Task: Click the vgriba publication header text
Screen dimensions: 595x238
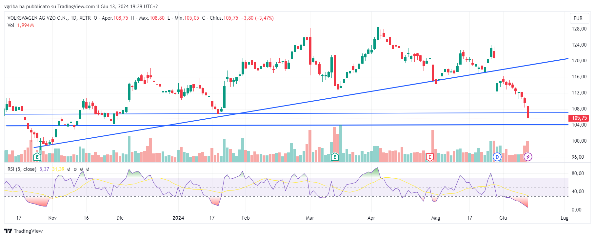Action: (81, 7)
